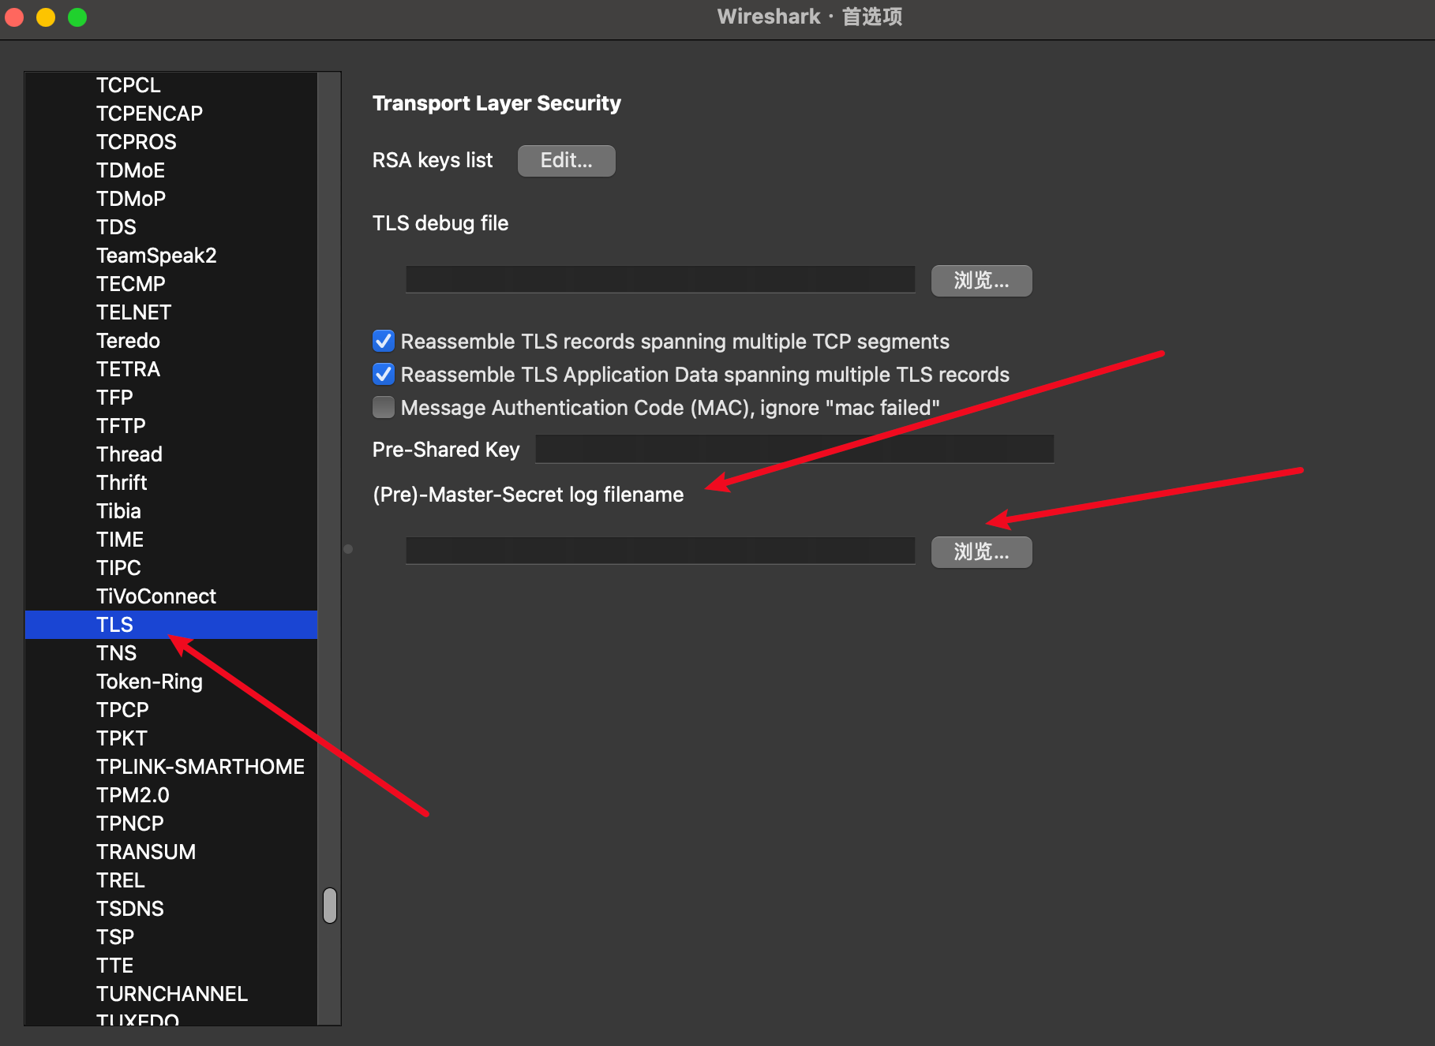The height and width of the screenshot is (1046, 1435).
Task: Click the Pre-Shared Key input field
Action: pos(794,449)
